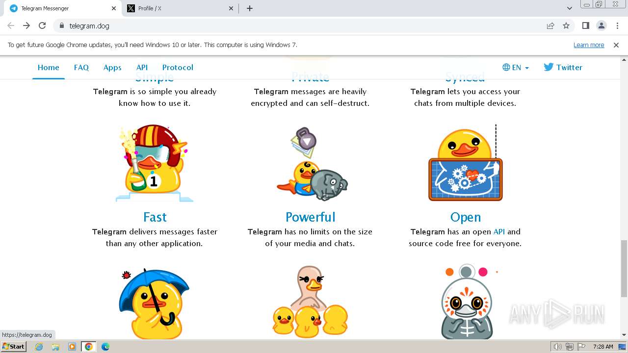Screen dimensions: 628x353
Task: Open the Home nav item
Action: [49, 67]
